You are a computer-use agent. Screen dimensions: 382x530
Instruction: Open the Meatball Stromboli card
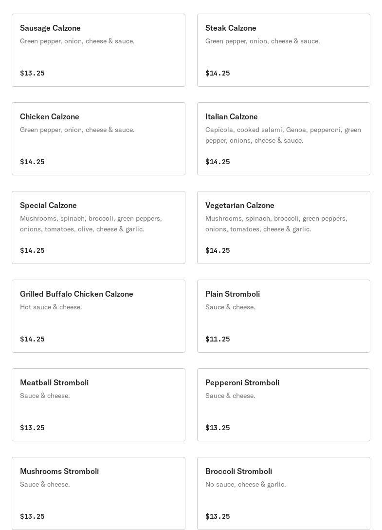tap(98, 405)
